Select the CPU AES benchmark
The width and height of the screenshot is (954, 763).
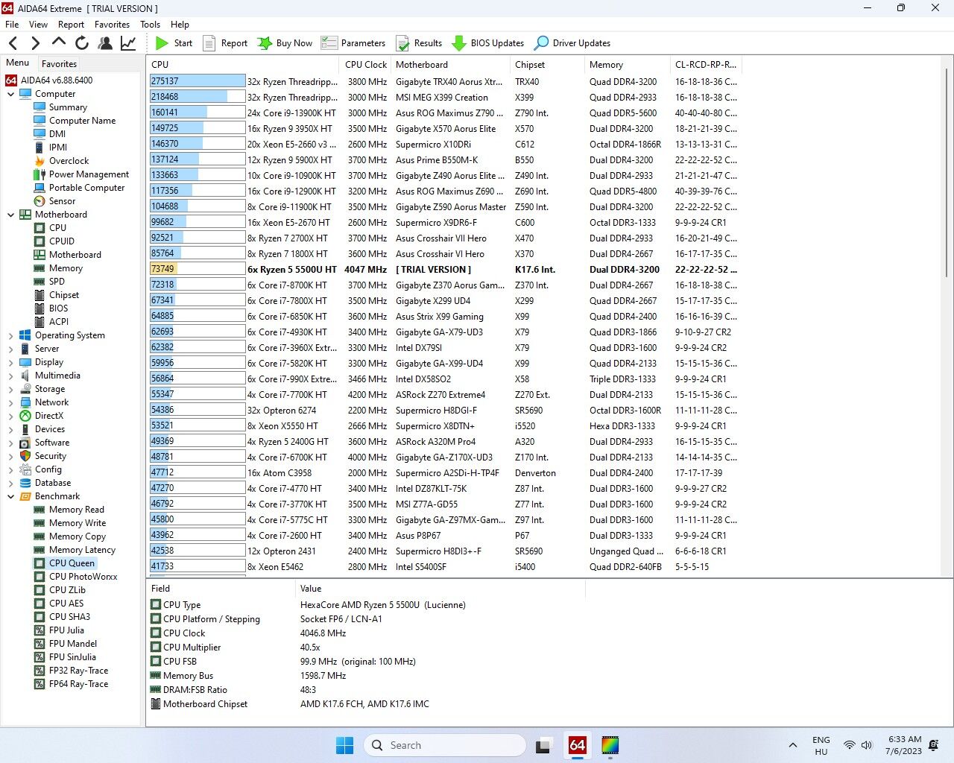pyautogui.click(x=66, y=604)
